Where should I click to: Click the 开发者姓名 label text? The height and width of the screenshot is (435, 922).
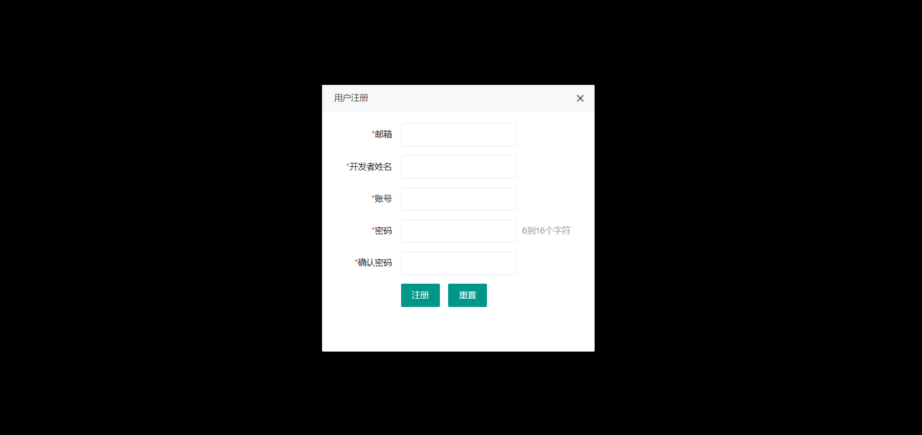point(371,167)
